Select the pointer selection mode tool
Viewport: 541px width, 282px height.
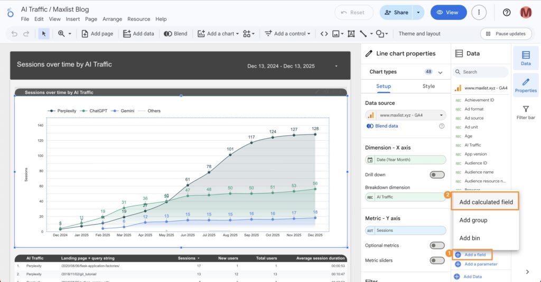pos(44,34)
